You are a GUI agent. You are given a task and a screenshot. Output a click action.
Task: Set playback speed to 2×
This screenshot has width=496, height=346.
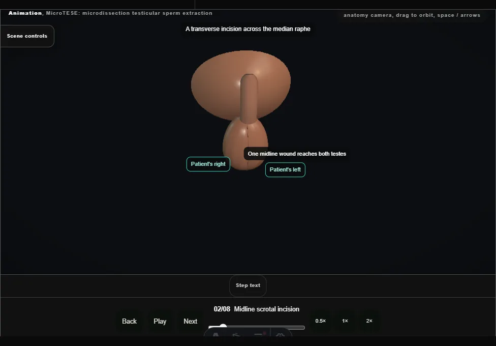(369, 321)
